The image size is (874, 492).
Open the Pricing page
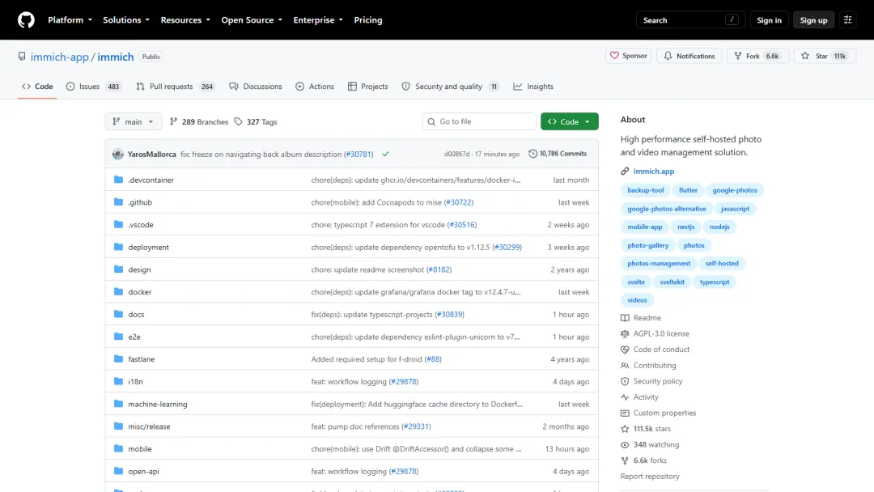[368, 20]
